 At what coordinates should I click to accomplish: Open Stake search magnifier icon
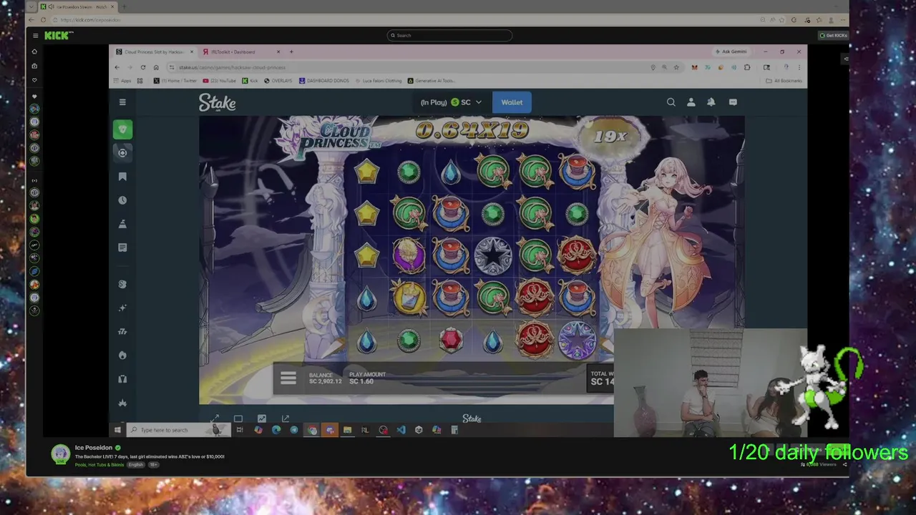point(671,102)
